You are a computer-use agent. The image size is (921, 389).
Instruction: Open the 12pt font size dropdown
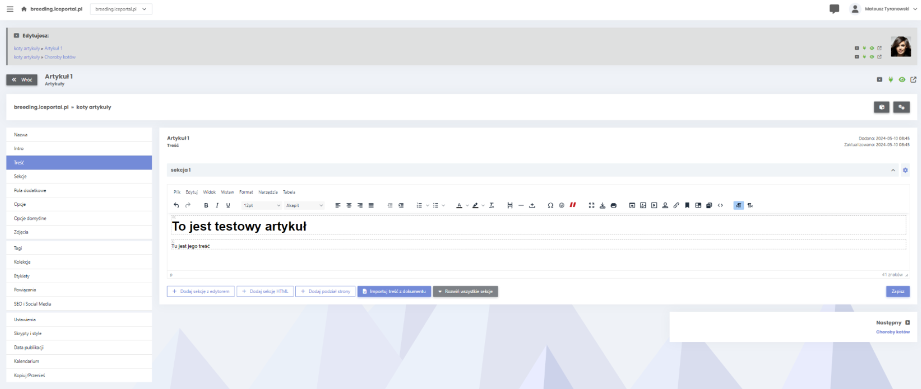coord(262,205)
